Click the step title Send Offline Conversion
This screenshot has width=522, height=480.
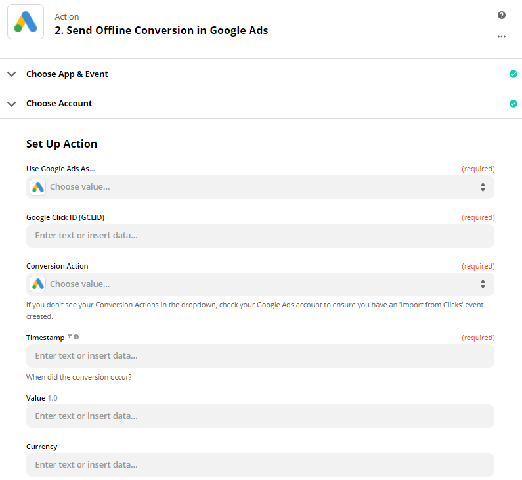coord(161,30)
